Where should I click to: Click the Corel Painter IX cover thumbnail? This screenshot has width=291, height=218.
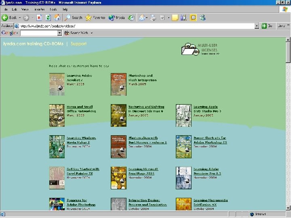click(57, 178)
